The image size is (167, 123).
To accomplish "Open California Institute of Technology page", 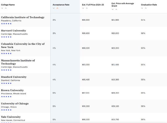I will point(23,17).
